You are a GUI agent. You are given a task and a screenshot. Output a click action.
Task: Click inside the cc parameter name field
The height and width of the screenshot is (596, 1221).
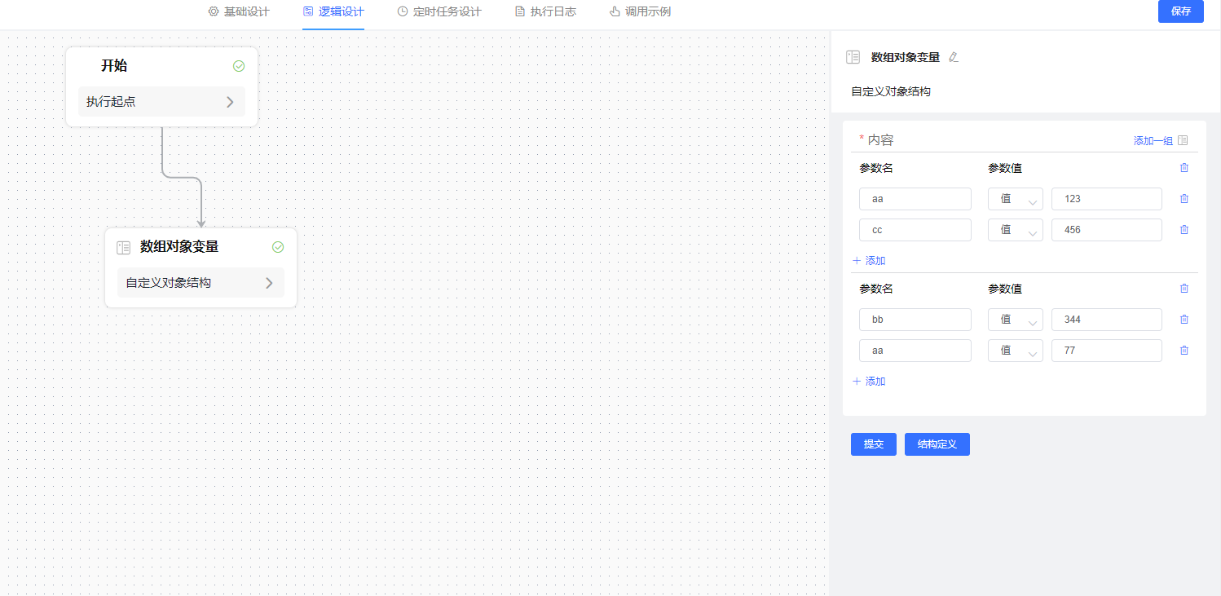pos(915,229)
